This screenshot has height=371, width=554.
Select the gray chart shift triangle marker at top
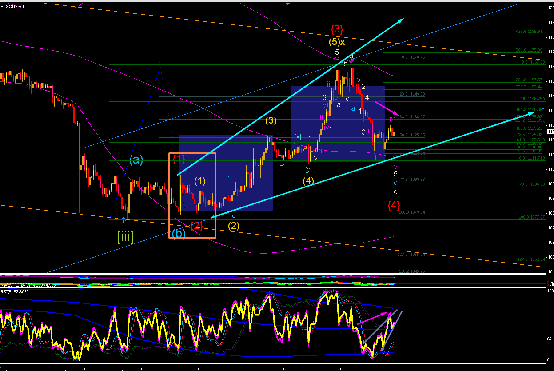tap(288, 4)
